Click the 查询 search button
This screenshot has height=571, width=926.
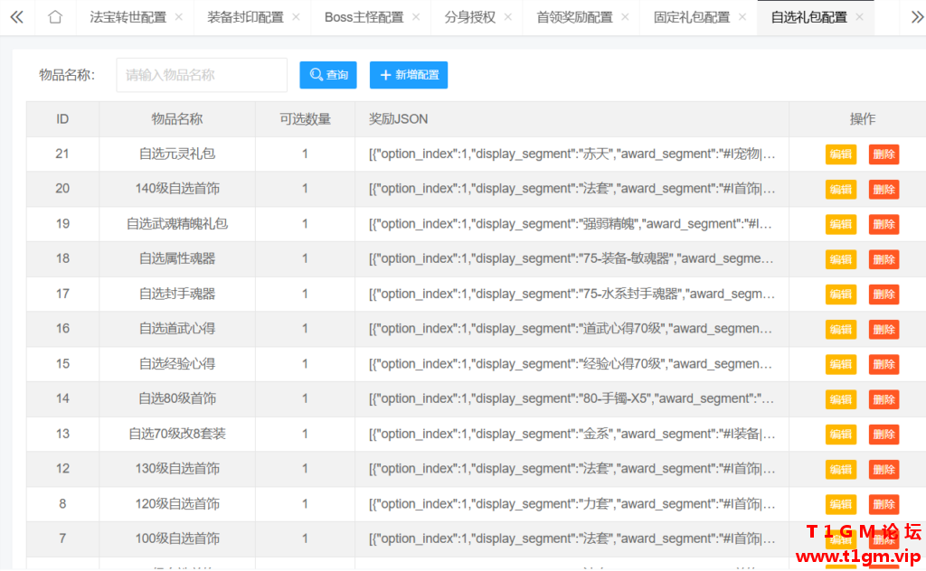[x=327, y=75]
